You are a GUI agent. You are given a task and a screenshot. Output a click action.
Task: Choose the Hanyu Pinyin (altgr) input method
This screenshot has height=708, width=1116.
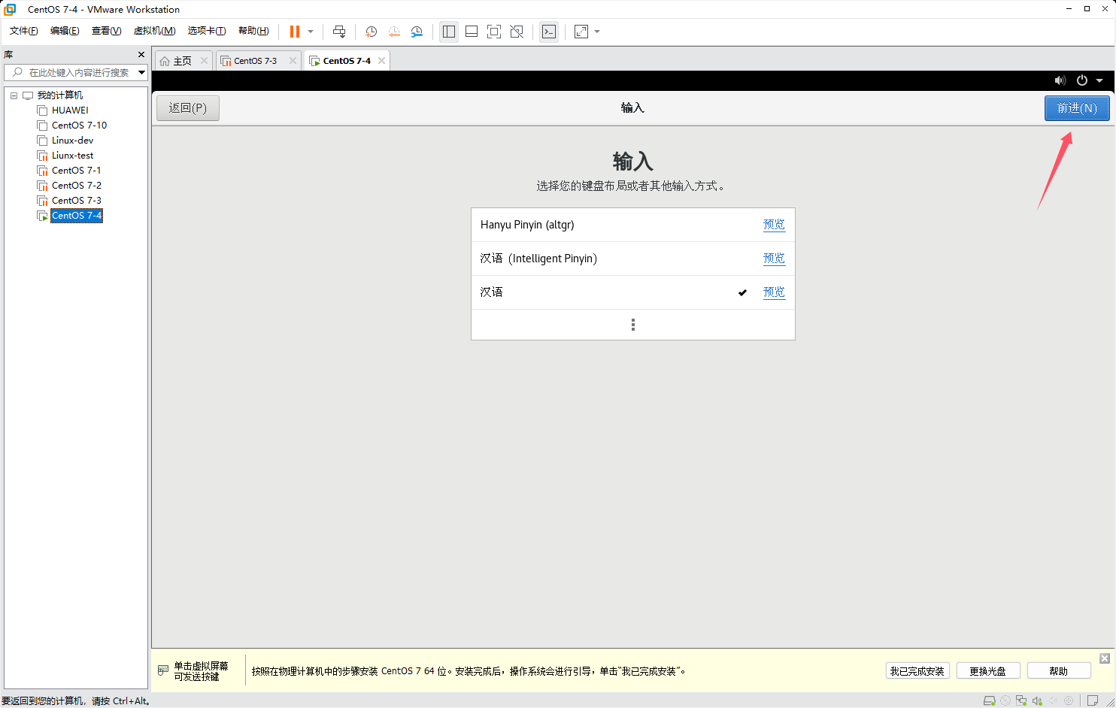[633, 225]
